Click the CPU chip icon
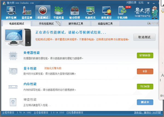This screenshot has width=164, height=117. (x=13, y=56)
